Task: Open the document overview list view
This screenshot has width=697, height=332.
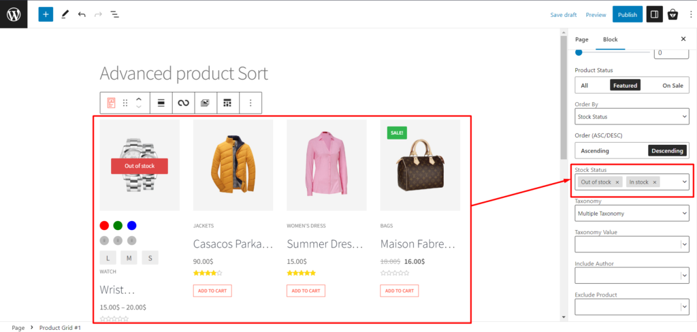Action: (114, 14)
